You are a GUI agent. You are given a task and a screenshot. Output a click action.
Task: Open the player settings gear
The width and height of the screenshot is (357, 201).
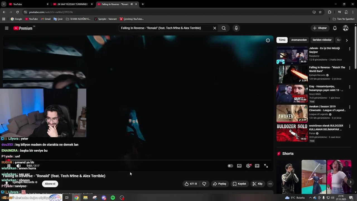click(248, 166)
